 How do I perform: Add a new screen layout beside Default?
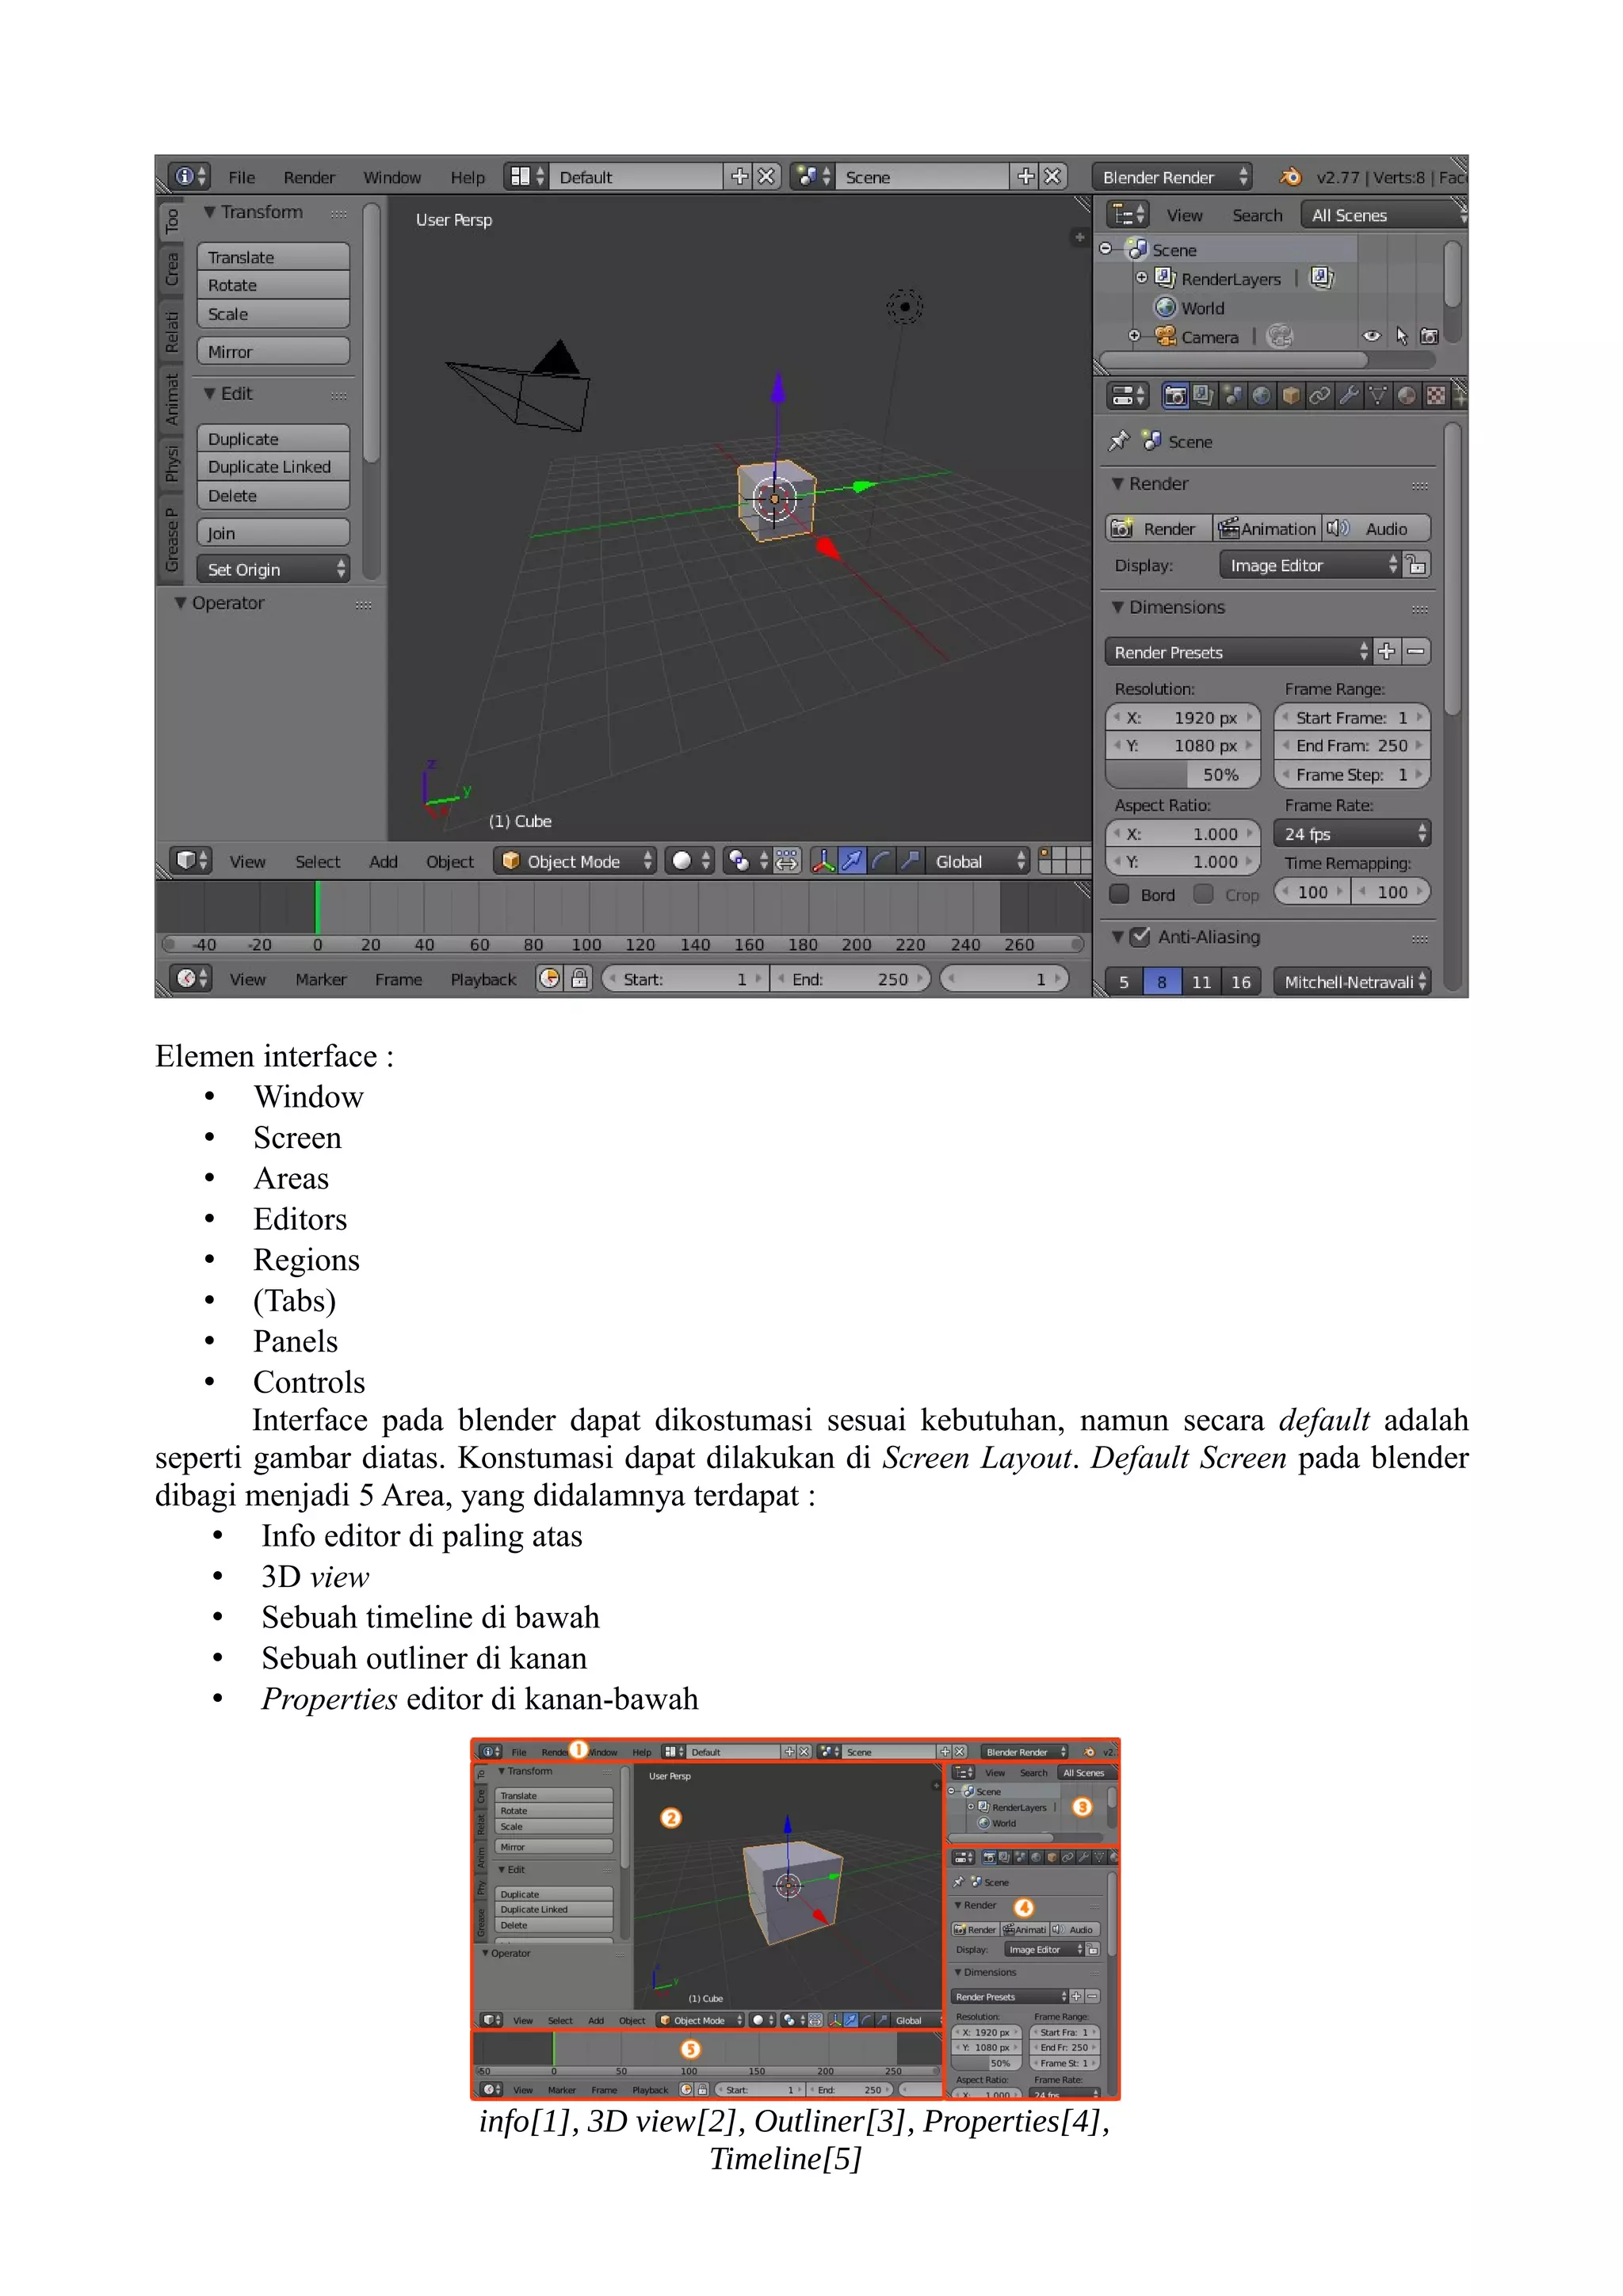coord(739,176)
